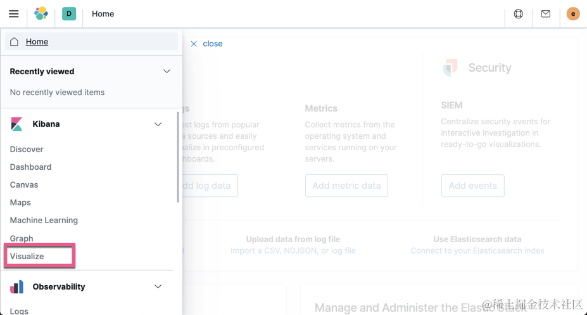Click the Security heading text
Viewport: 587px width, 315px height.
point(489,68)
